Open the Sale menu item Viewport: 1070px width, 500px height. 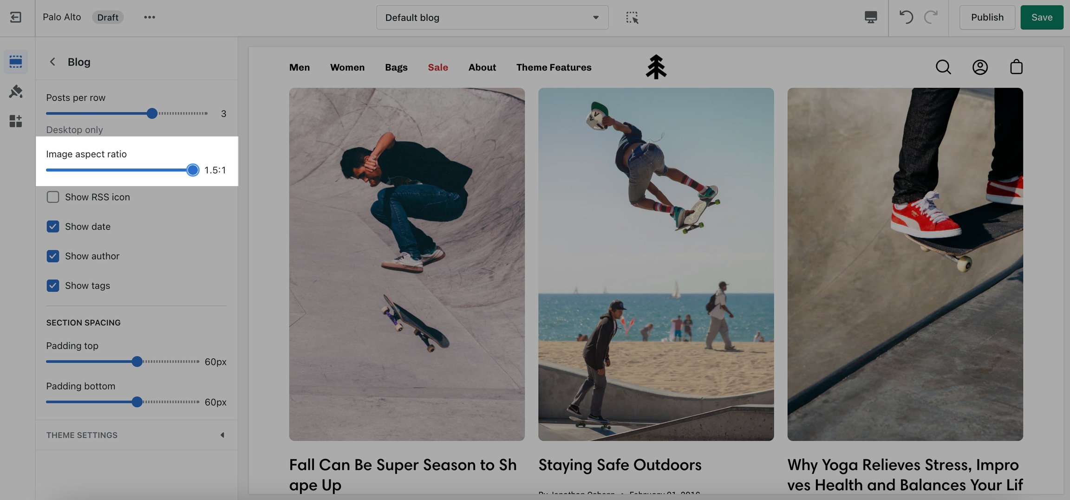pyautogui.click(x=437, y=67)
